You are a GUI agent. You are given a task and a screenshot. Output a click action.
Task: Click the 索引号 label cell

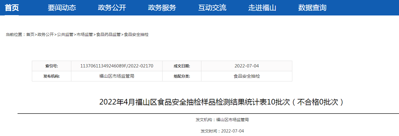(51, 66)
